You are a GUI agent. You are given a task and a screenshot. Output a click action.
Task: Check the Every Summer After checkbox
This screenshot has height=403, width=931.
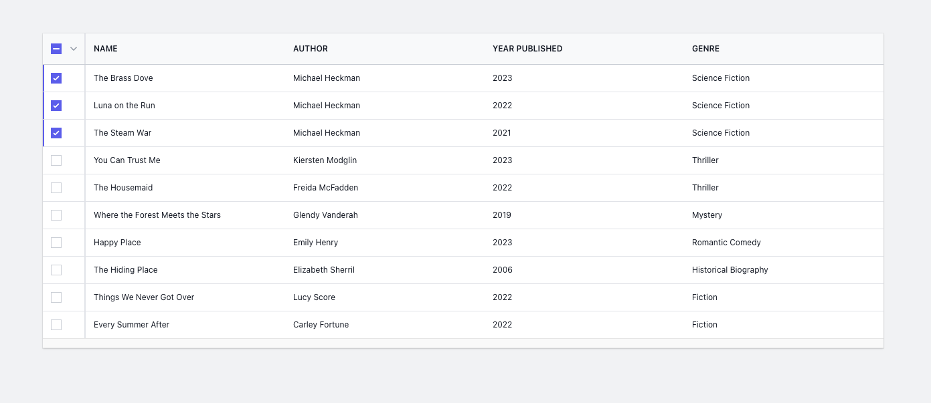pos(56,325)
